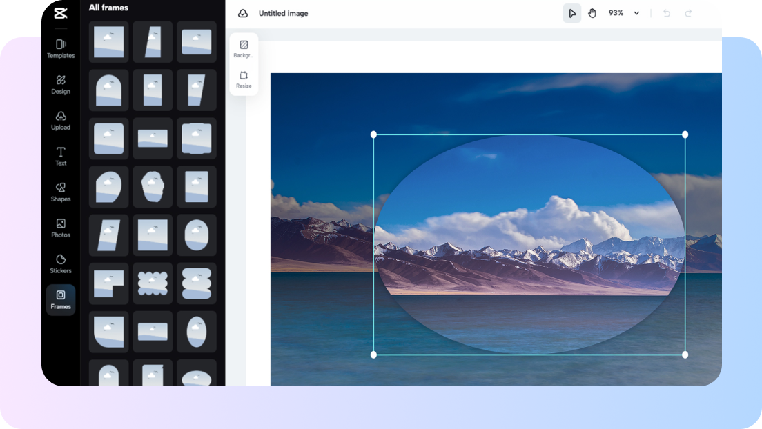Open the 93% zoom dropdown
Image resolution: width=762 pixels, height=429 pixels.
[x=624, y=13]
